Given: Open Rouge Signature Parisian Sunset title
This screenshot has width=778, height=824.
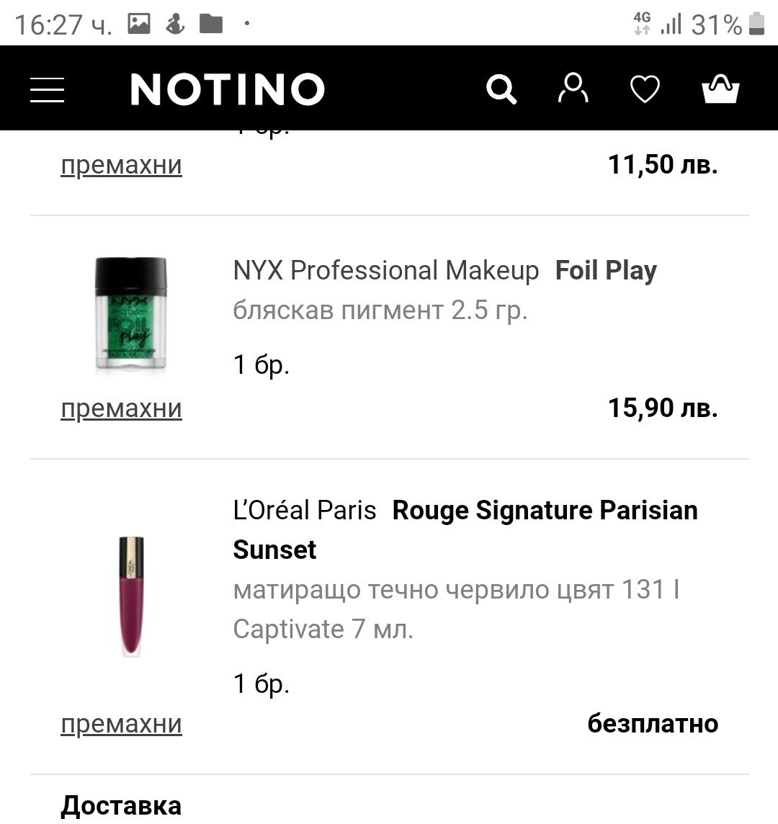Looking at the screenshot, I should pyautogui.click(x=465, y=529).
